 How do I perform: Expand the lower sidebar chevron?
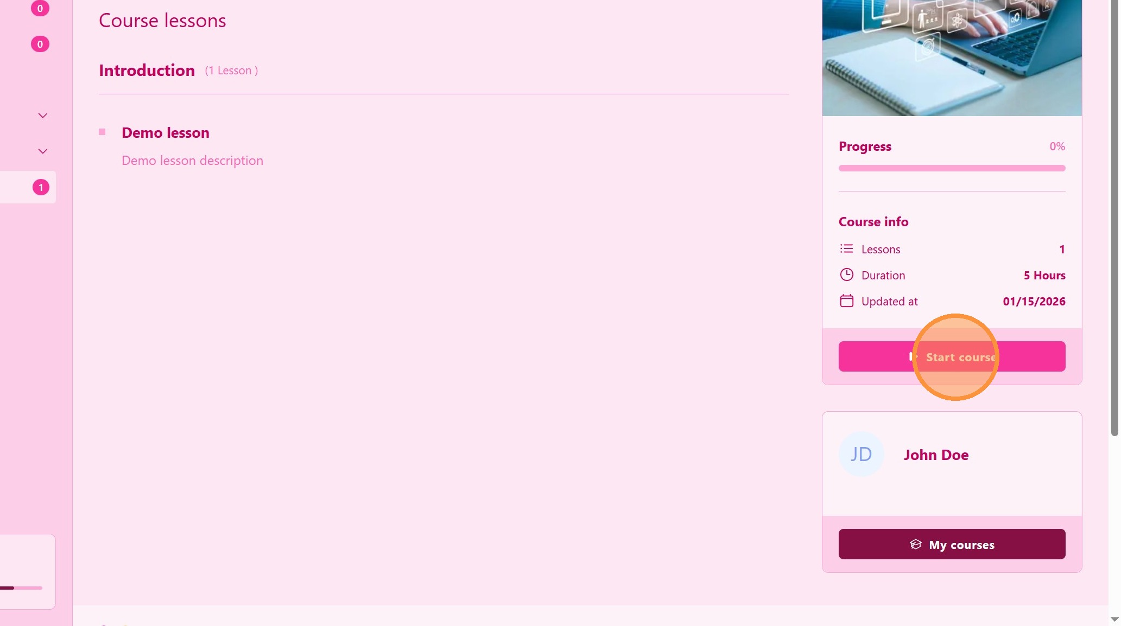43,151
